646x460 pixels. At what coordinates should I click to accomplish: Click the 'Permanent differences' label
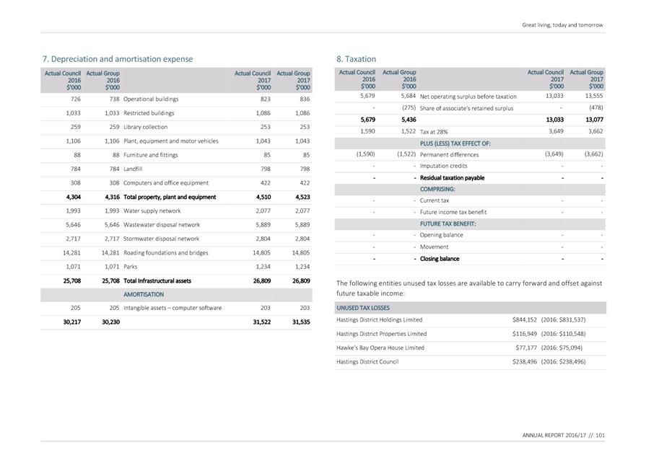(449, 155)
